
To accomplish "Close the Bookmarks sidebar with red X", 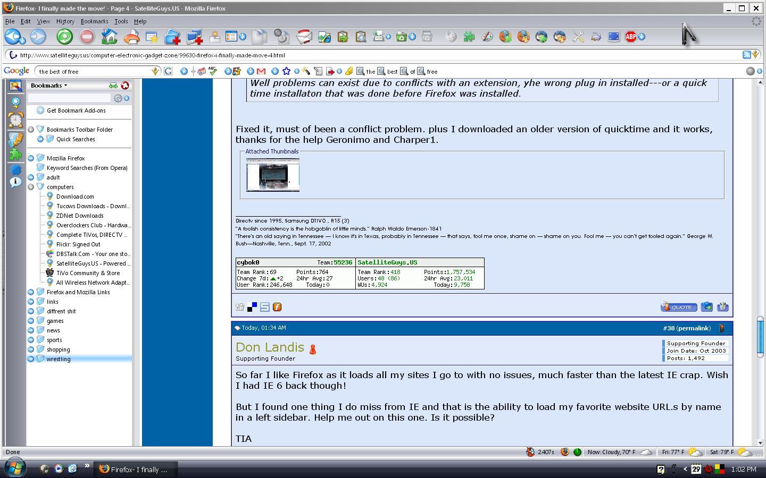I will coord(125,85).
